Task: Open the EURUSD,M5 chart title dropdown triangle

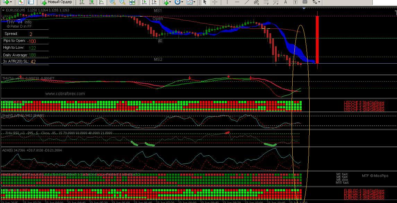Action: (3, 10)
